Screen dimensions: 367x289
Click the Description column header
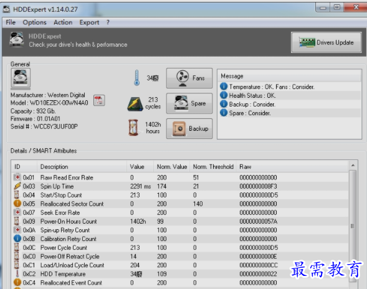tap(82, 167)
